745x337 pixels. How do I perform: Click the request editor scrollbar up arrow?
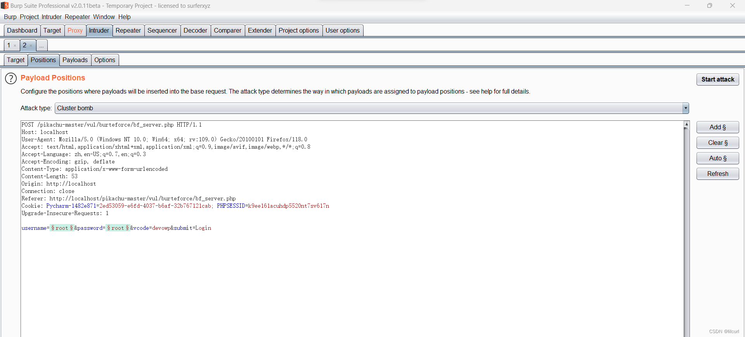coord(686,124)
